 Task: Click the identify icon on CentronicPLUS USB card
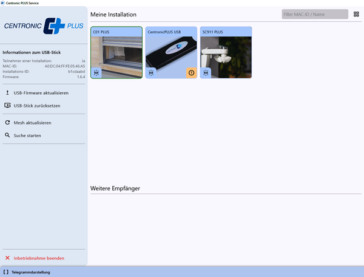[151, 73]
